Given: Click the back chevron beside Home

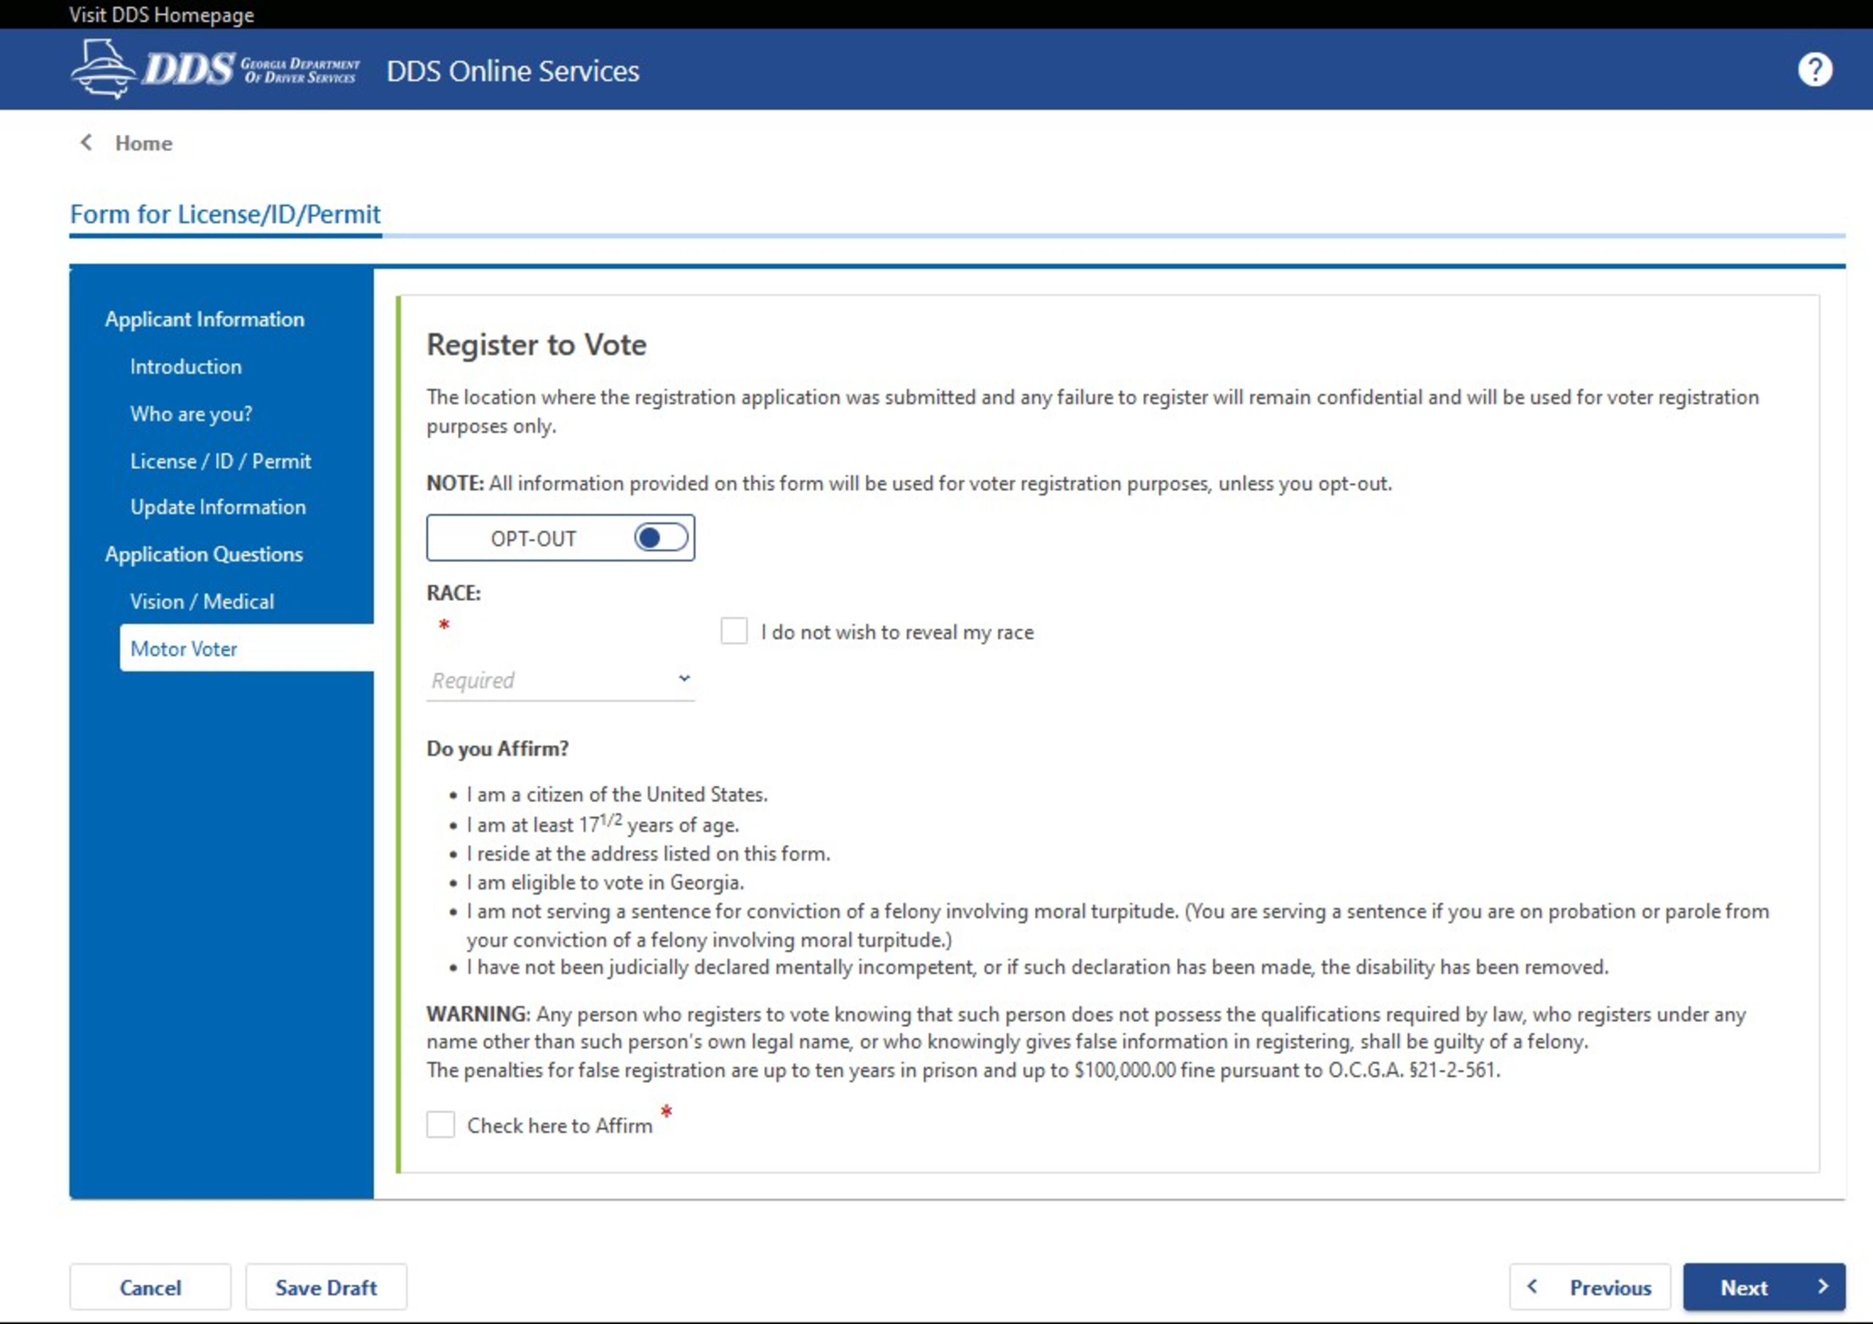Looking at the screenshot, I should coord(86,143).
